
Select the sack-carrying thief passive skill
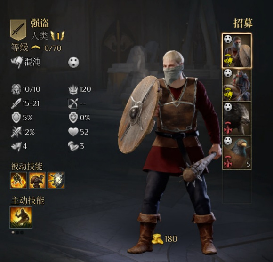coord(37,180)
